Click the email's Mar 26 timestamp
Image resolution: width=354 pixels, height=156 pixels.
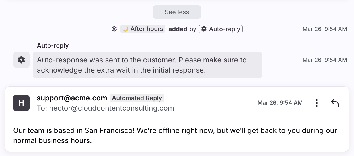pyautogui.click(x=280, y=103)
